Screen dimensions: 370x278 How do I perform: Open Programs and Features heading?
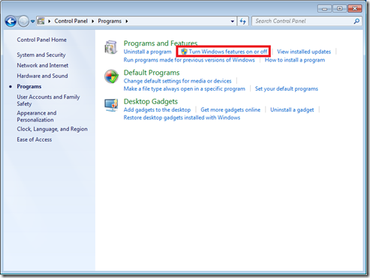tap(161, 43)
